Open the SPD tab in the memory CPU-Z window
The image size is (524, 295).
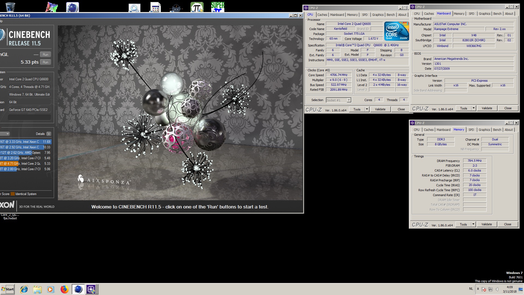pos(471,130)
